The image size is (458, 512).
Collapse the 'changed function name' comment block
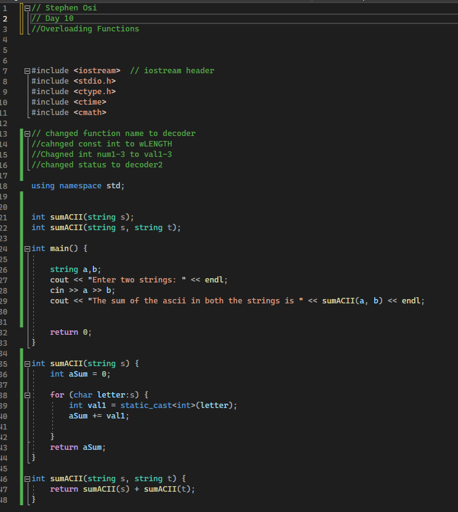[x=28, y=134]
